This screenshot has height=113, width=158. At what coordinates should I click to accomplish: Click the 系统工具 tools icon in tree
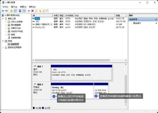click(x=6, y=19)
